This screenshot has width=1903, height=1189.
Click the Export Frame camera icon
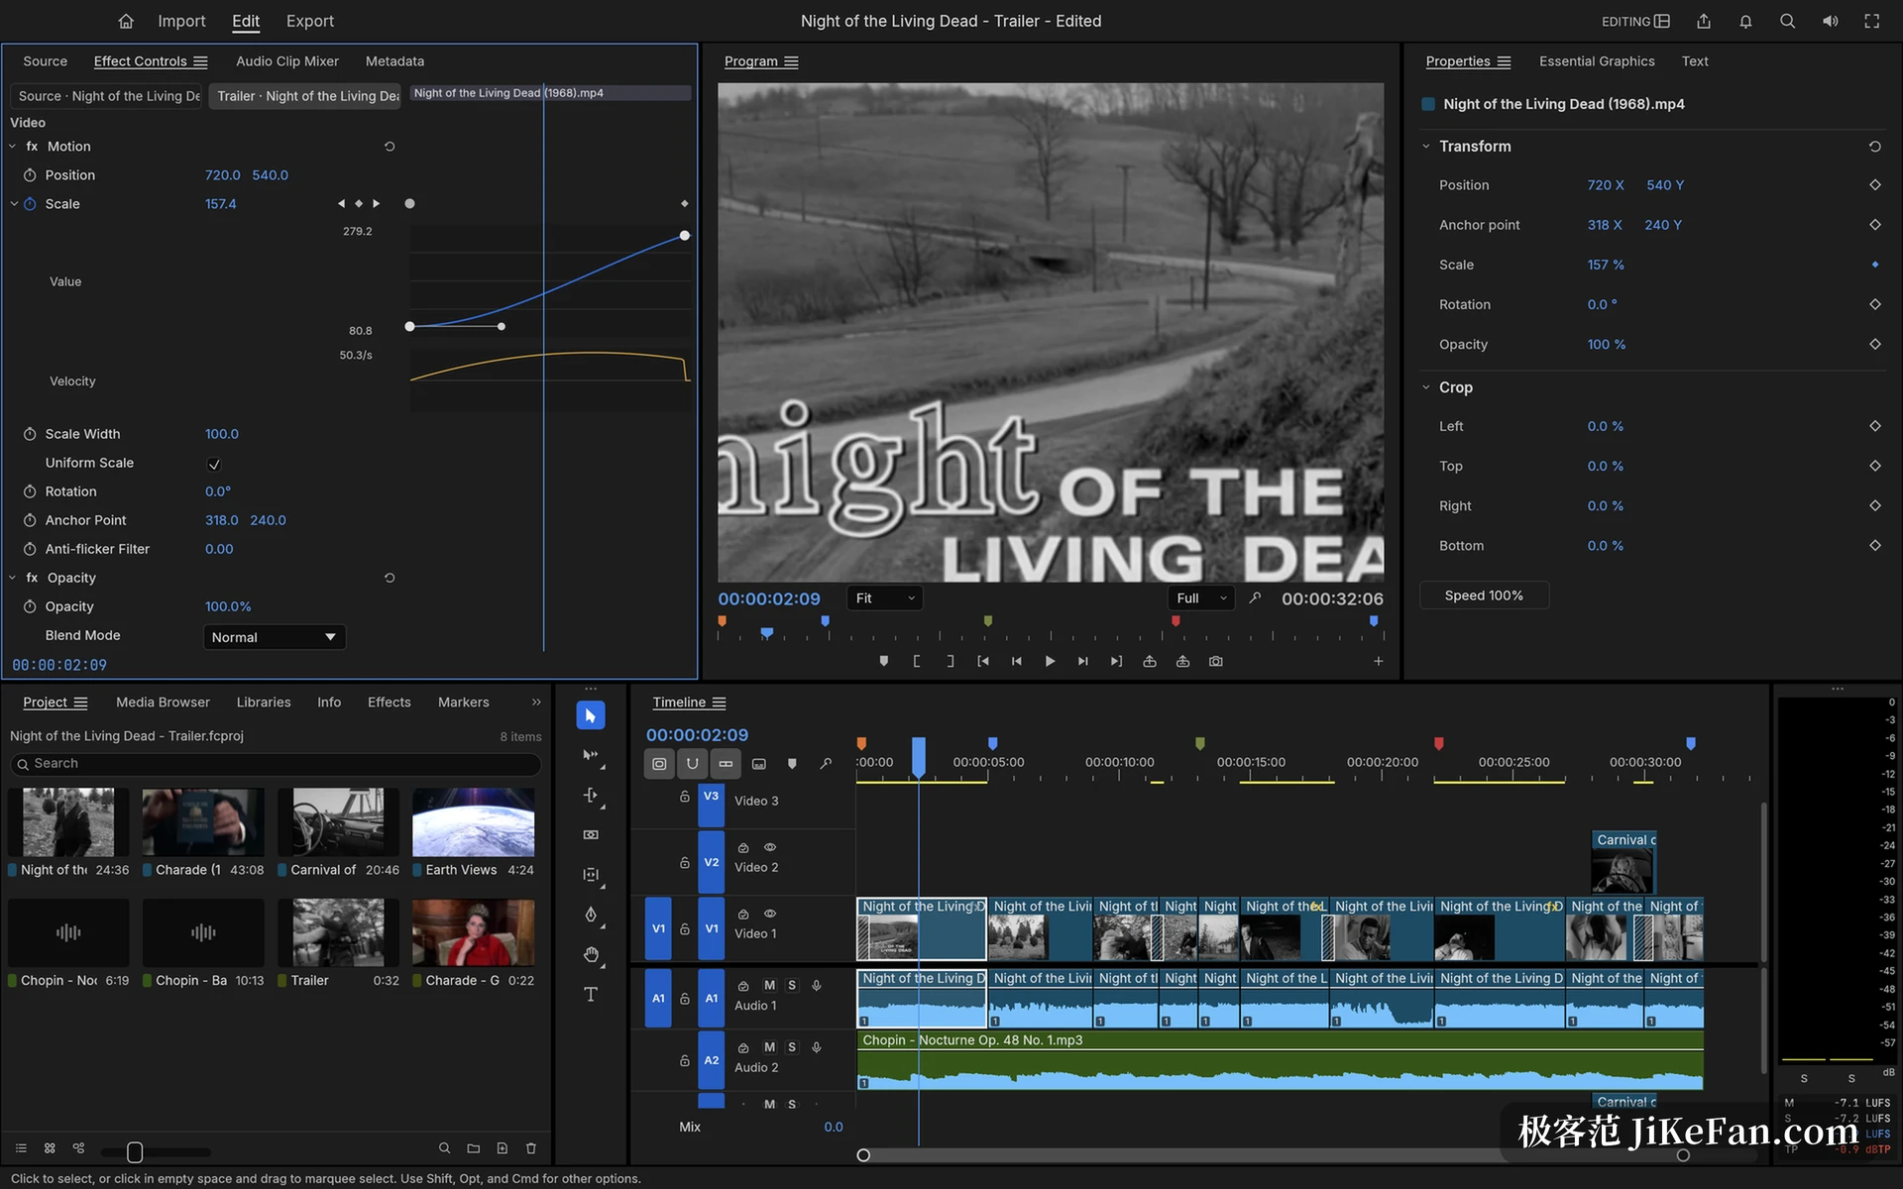(x=1216, y=661)
